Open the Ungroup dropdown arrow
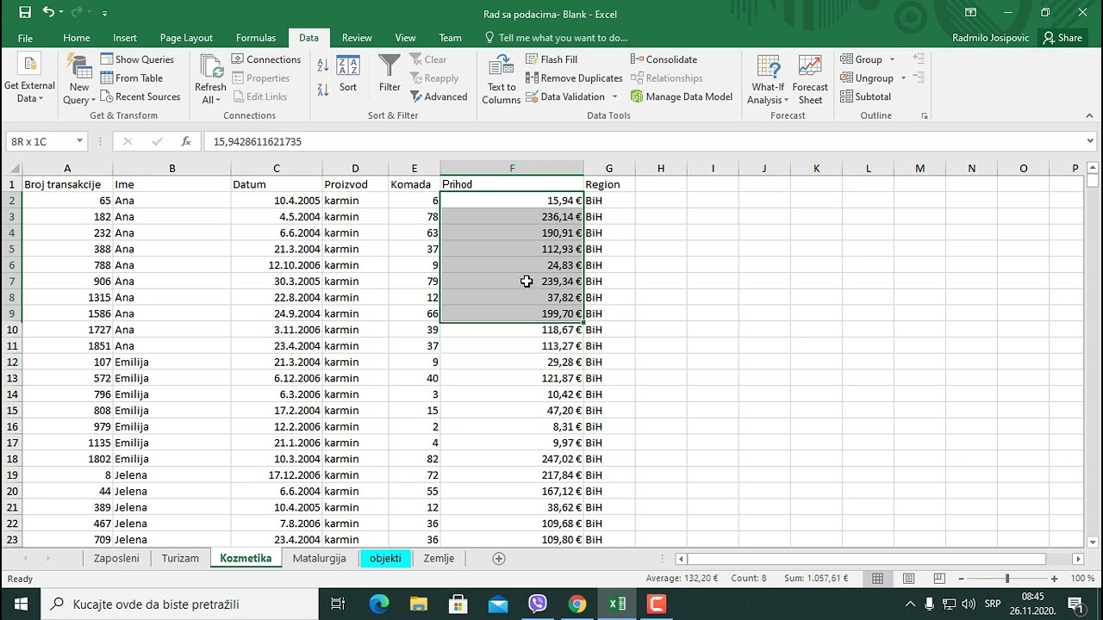The height and width of the screenshot is (620, 1103). coord(903,78)
